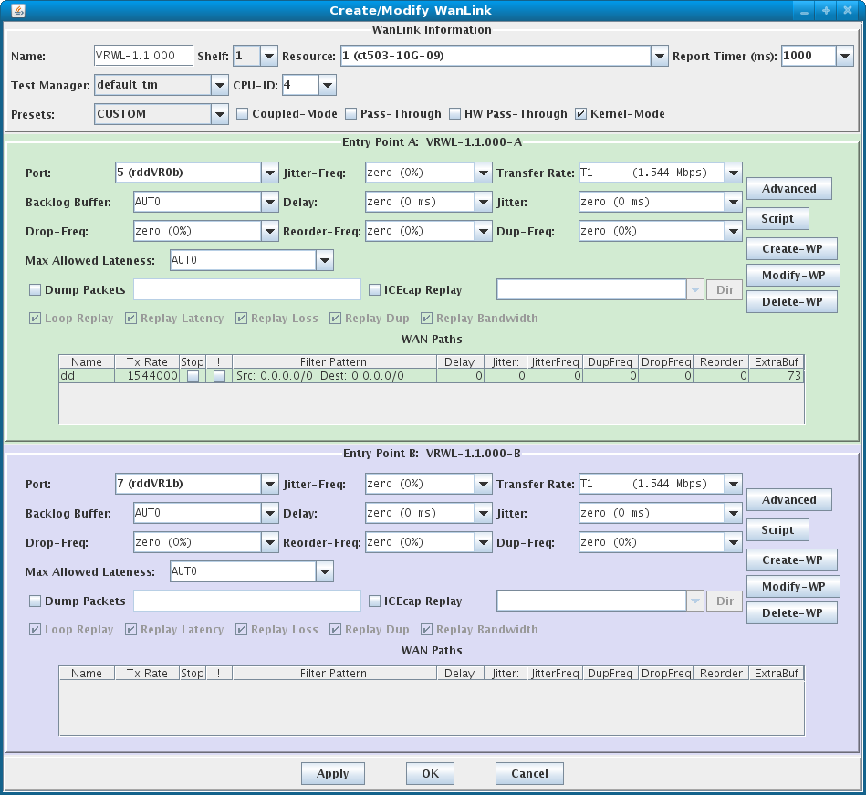Click the filter pattern cell Src: 0.0.0.0/0
The image size is (866, 795).
(334, 376)
